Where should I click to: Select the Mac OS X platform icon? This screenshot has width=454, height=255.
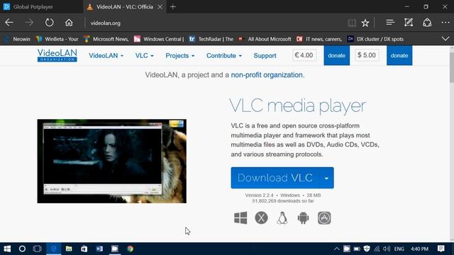click(x=261, y=218)
